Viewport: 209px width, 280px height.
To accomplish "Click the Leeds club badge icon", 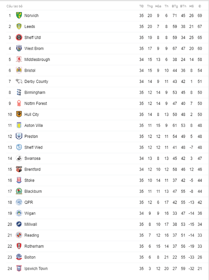I will [x=19, y=26].
